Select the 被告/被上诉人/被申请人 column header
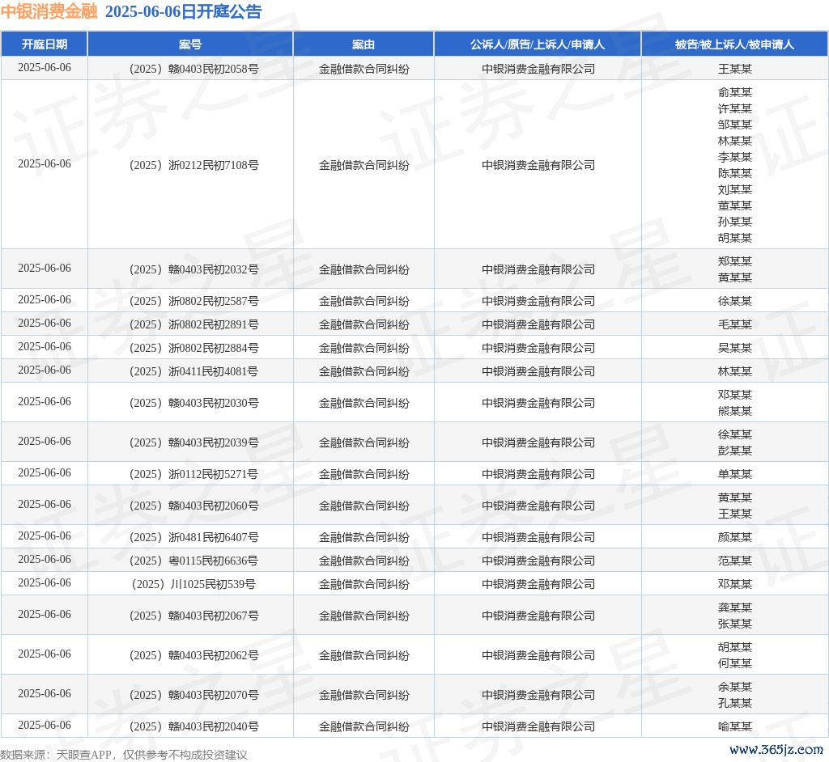The height and width of the screenshot is (762, 829). click(735, 44)
